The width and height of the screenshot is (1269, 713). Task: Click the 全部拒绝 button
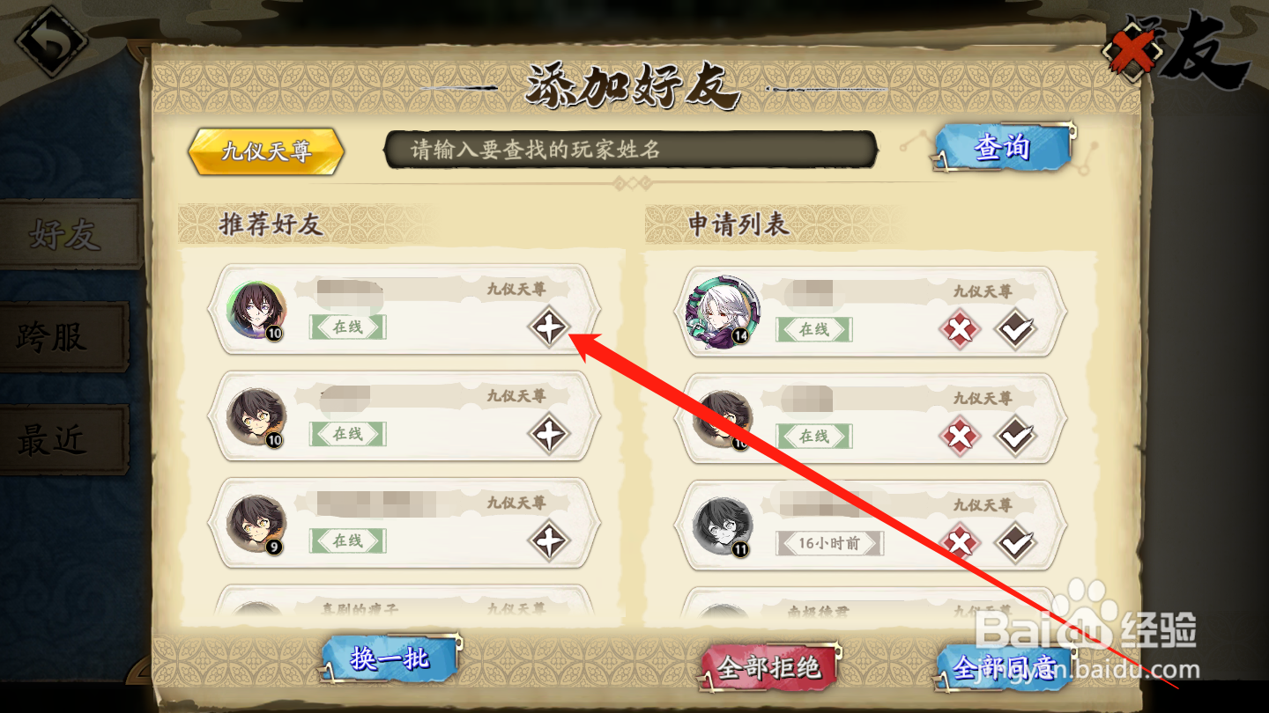point(769,667)
